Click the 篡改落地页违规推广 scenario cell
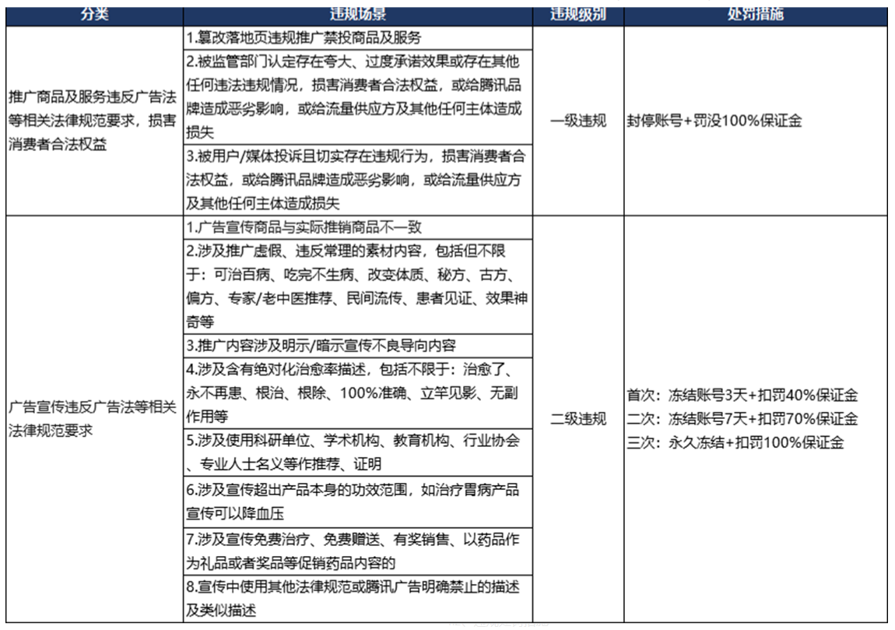Image resolution: width=895 pixels, height=630 pixels. point(358,37)
